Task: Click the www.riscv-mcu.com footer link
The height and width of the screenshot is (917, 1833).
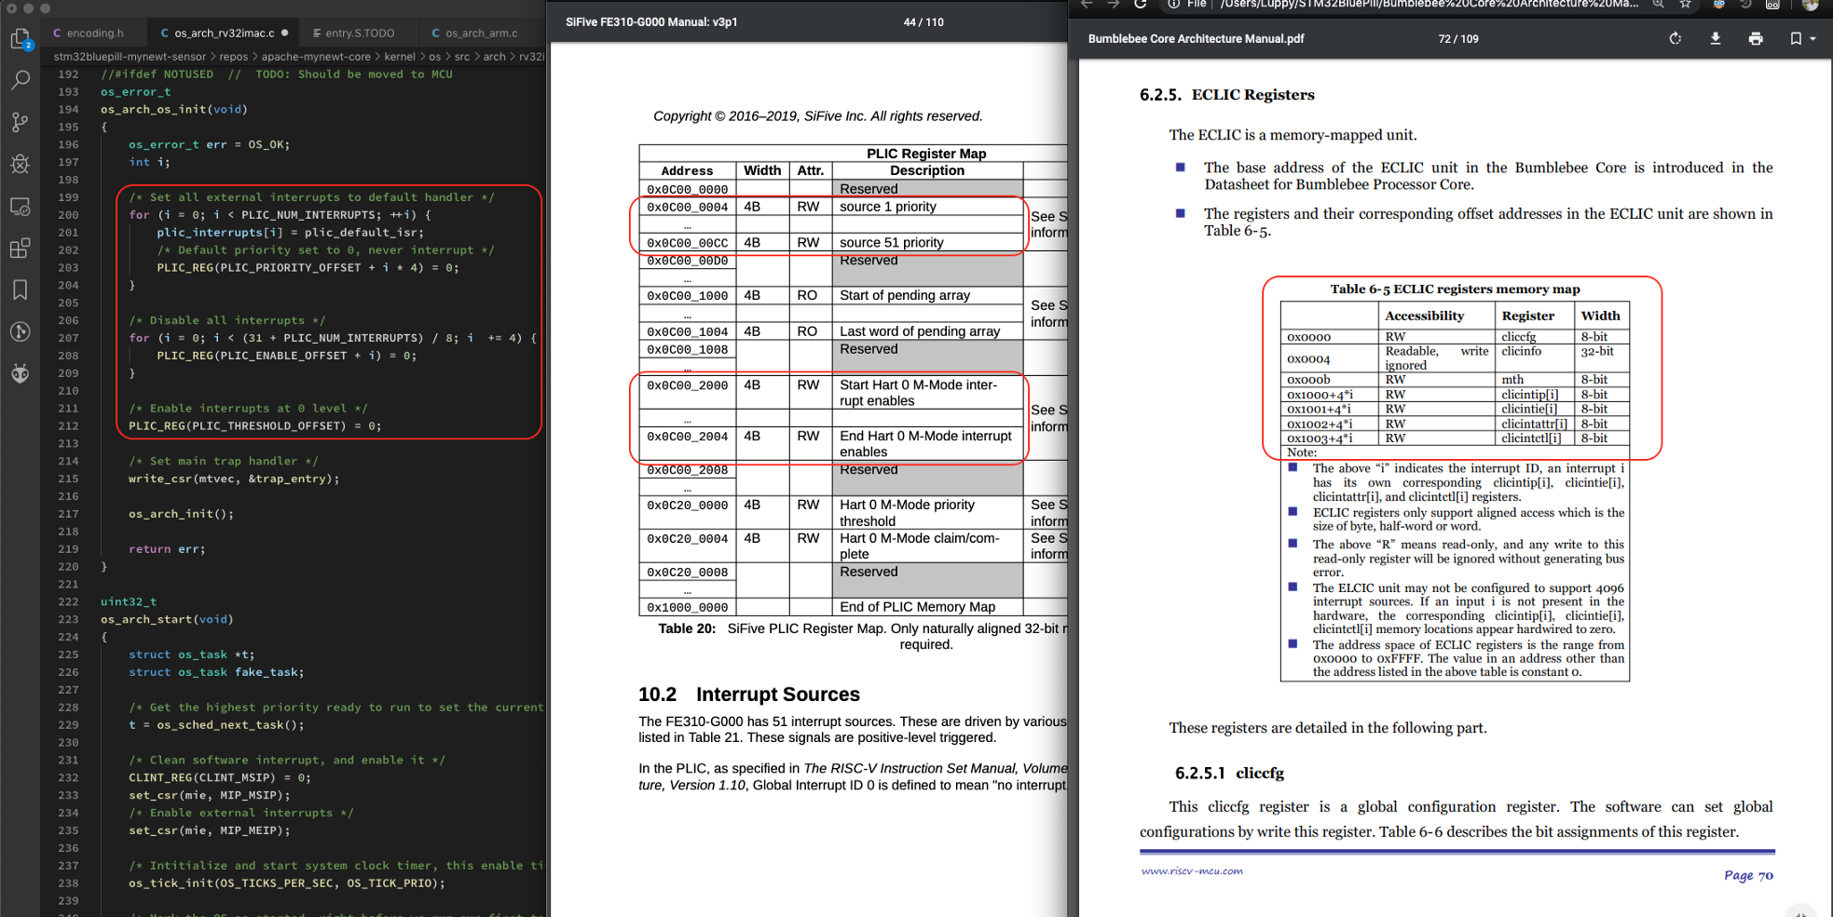Action: pyautogui.click(x=1192, y=871)
